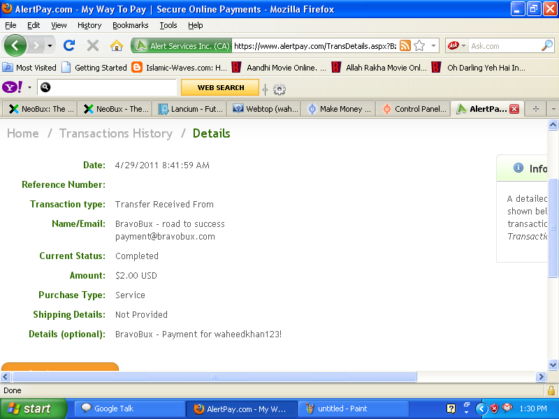
Task: Switch to the Control Panel tab
Action: [x=414, y=109]
